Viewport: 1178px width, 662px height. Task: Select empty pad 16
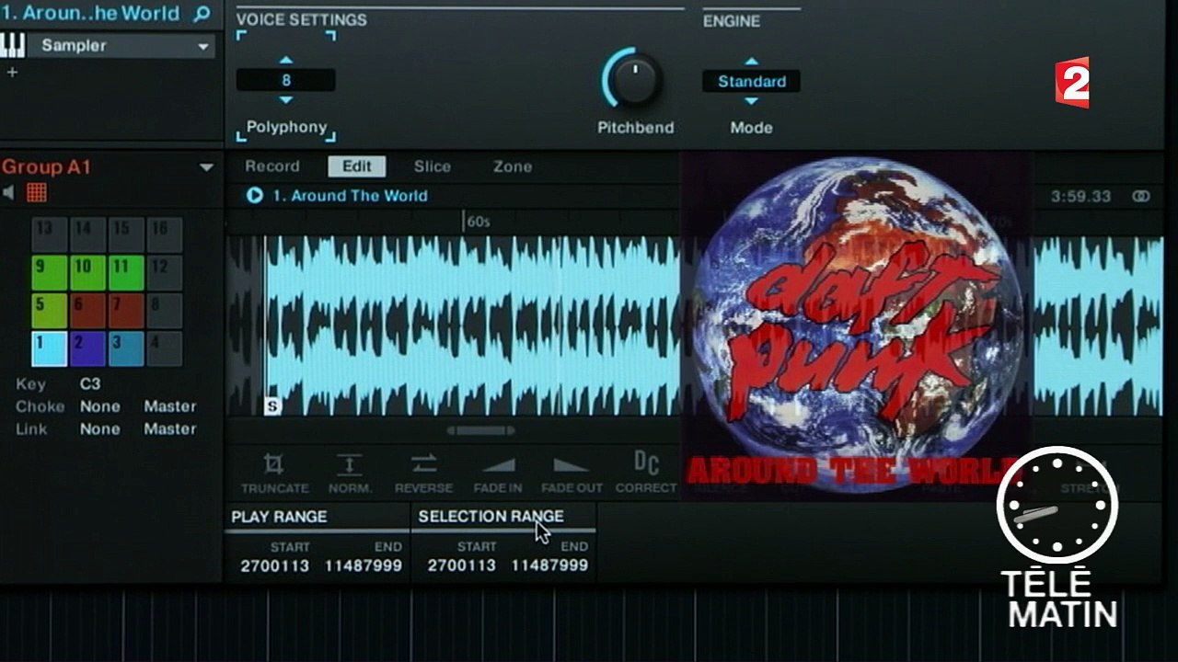pos(165,235)
